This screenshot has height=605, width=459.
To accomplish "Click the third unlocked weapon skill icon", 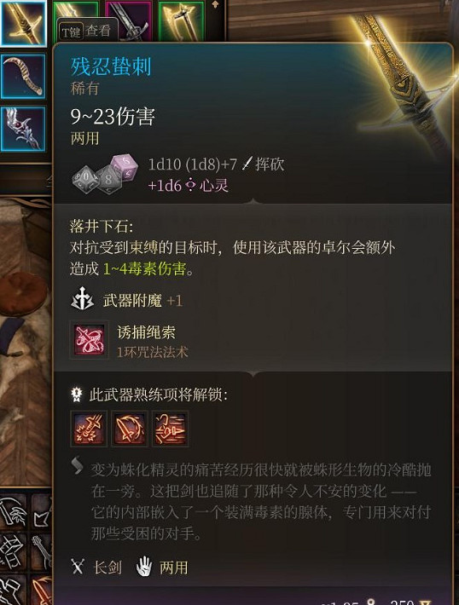I will click(x=171, y=429).
